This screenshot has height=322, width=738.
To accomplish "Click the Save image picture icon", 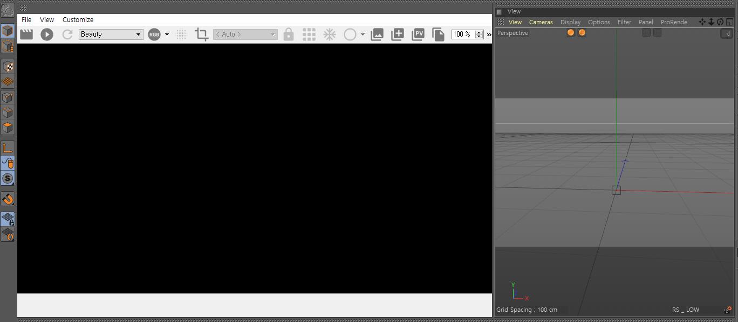I will (x=377, y=34).
